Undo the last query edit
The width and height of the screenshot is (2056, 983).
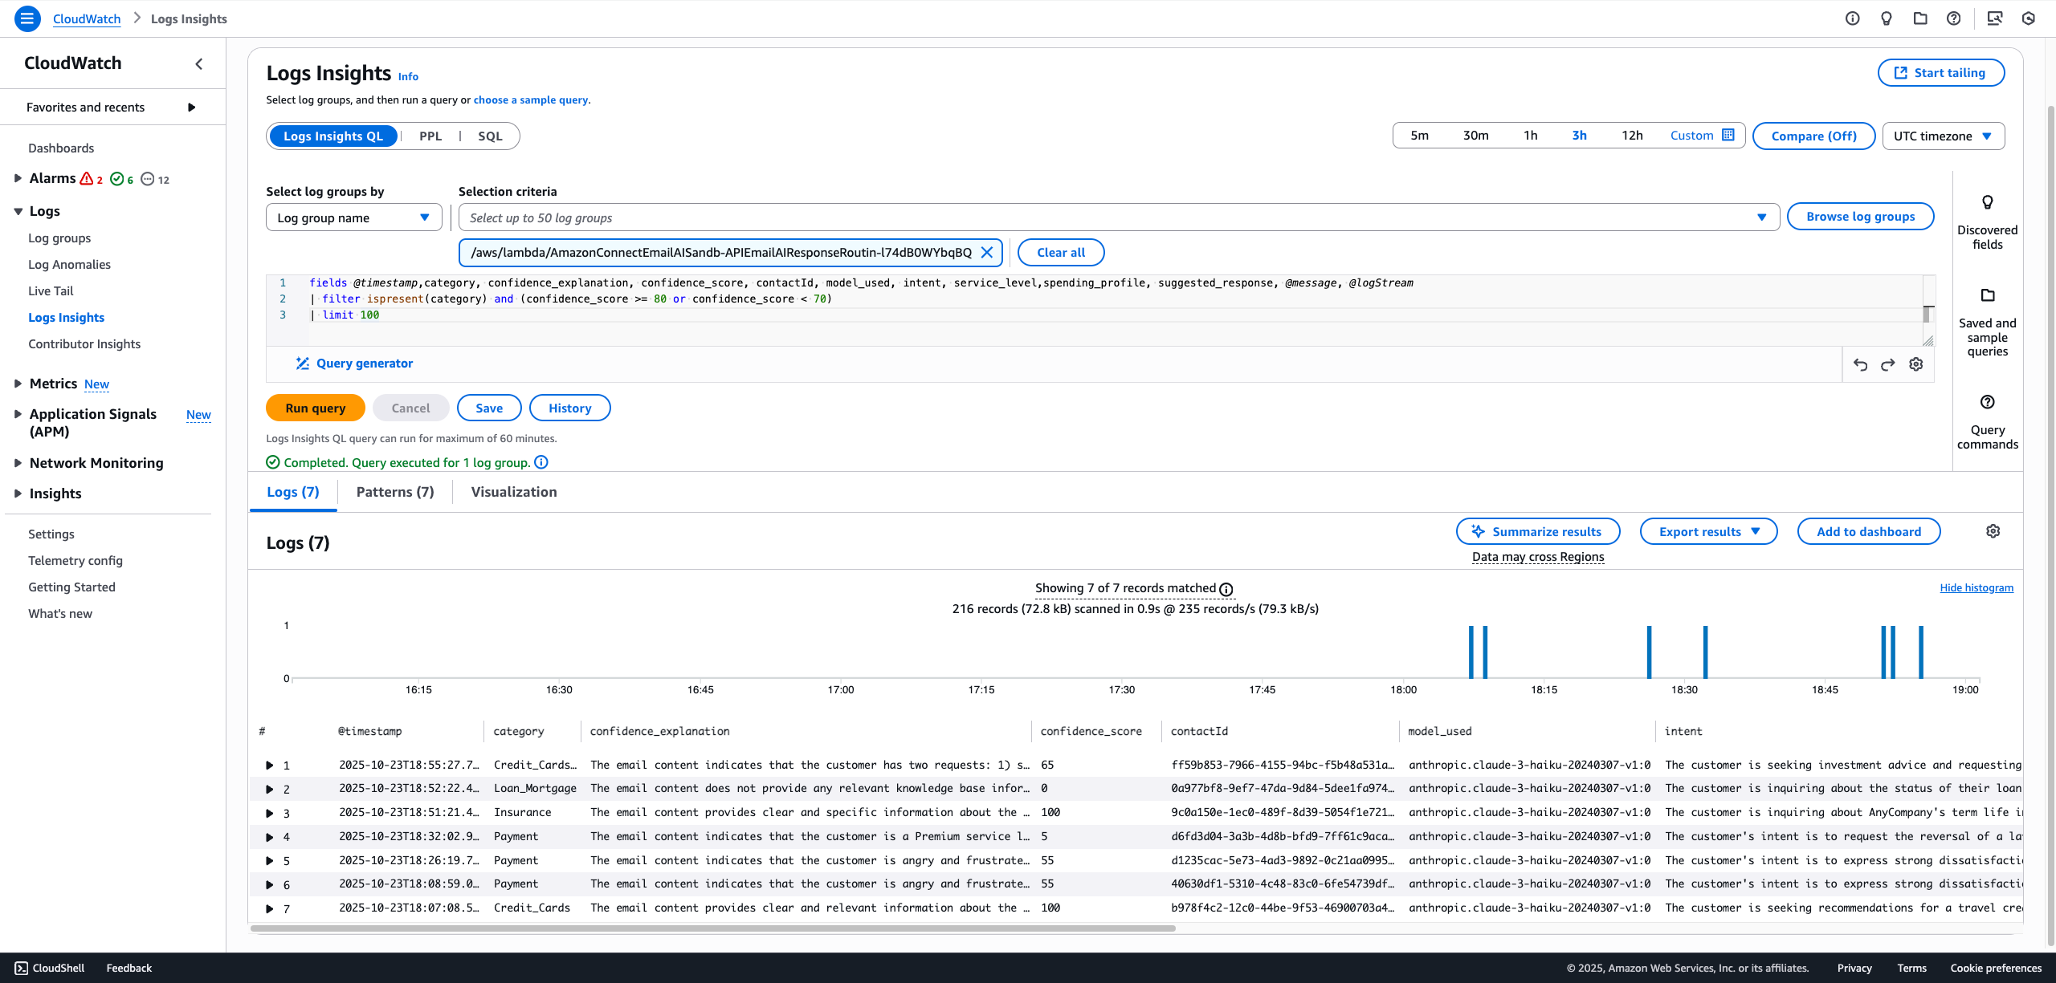pyautogui.click(x=1861, y=364)
